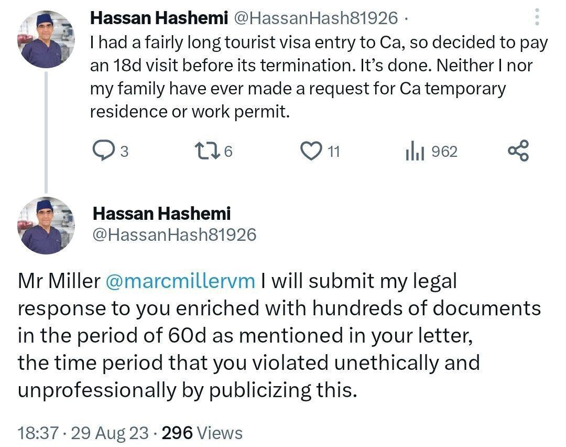Click the @HassanHash81926 handle in the second tweet
566x447 pixels.
(175, 234)
